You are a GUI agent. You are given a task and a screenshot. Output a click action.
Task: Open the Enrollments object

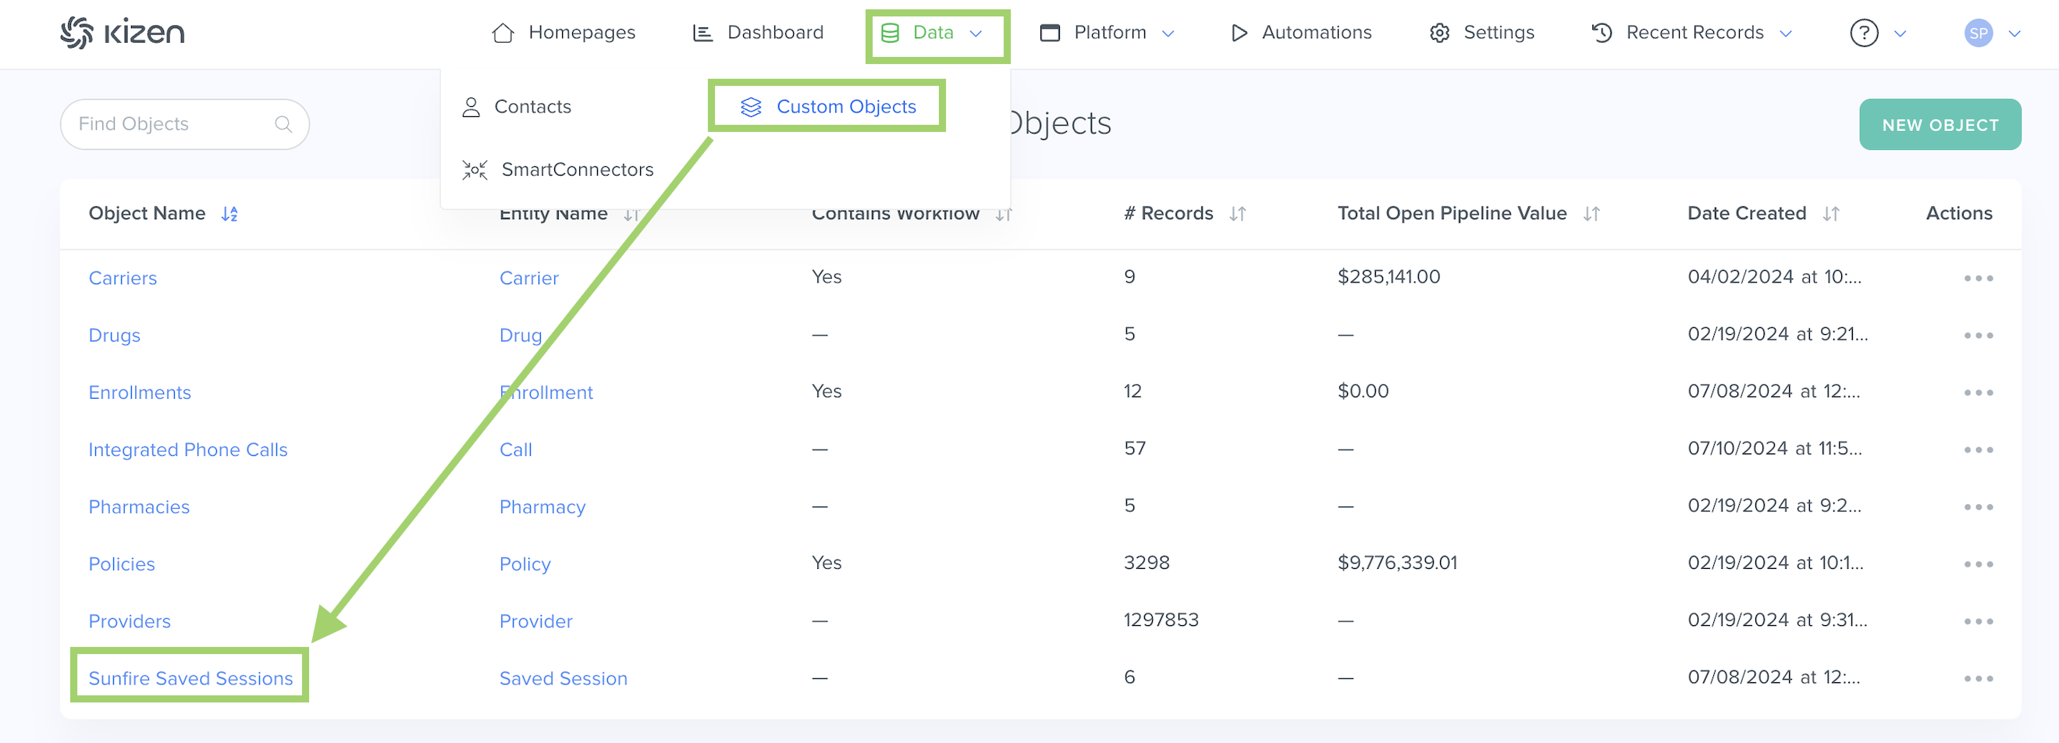click(140, 393)
